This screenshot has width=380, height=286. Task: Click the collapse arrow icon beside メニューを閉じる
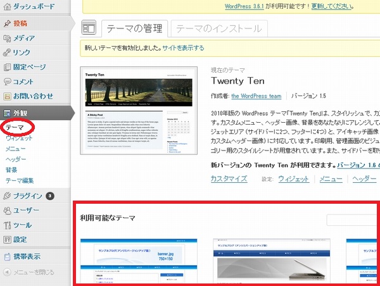7,272
